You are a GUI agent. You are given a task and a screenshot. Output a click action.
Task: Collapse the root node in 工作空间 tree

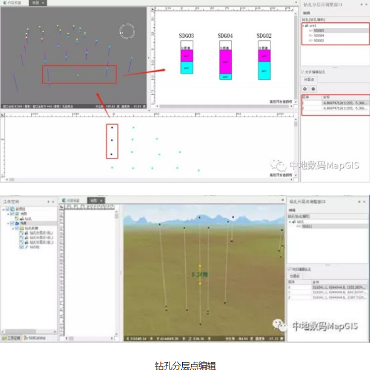[x=3, y=209]
